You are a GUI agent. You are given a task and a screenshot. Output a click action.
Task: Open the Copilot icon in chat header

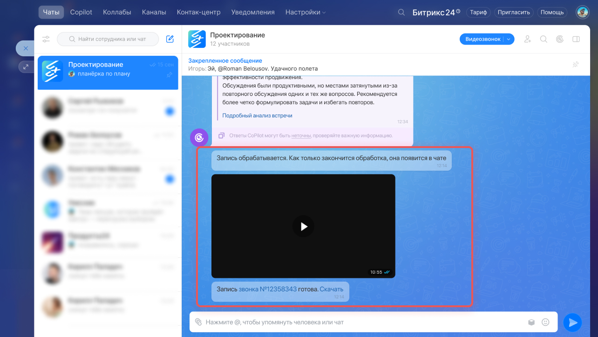[x=560, y=39]
